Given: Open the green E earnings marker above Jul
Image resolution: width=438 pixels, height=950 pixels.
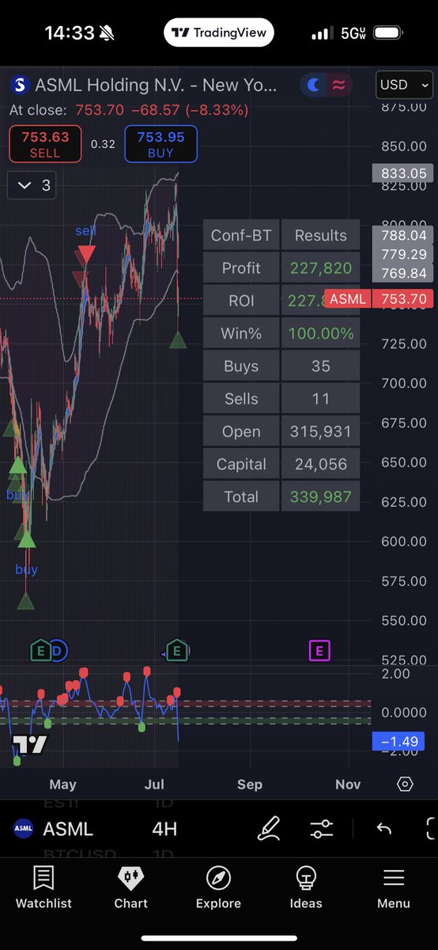Looking at the screenshot, I should coord(177,652).
